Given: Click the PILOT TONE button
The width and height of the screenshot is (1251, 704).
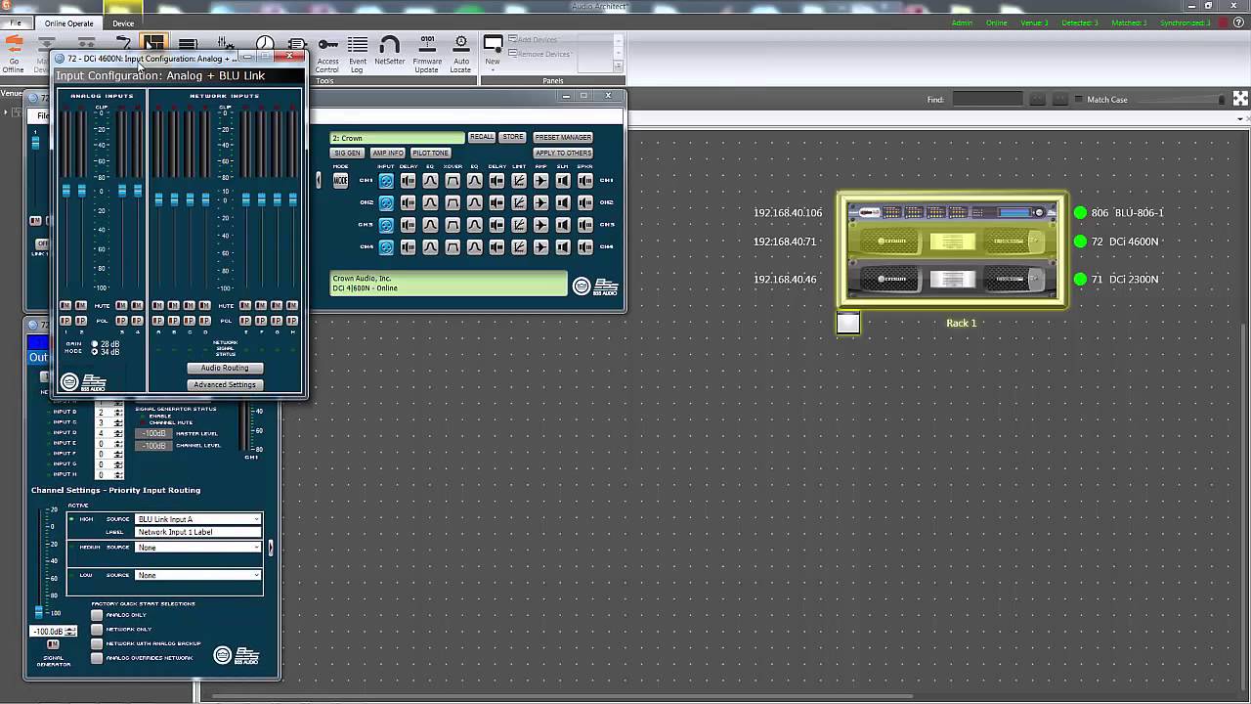Looking at the screenshot, I should 430,153.
